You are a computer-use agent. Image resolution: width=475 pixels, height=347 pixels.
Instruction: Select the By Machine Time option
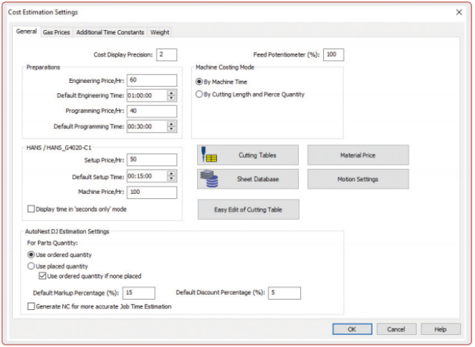[200, 82]
